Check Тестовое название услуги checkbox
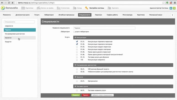This screenshot has height=100, width=177. [x=77, y=91]
